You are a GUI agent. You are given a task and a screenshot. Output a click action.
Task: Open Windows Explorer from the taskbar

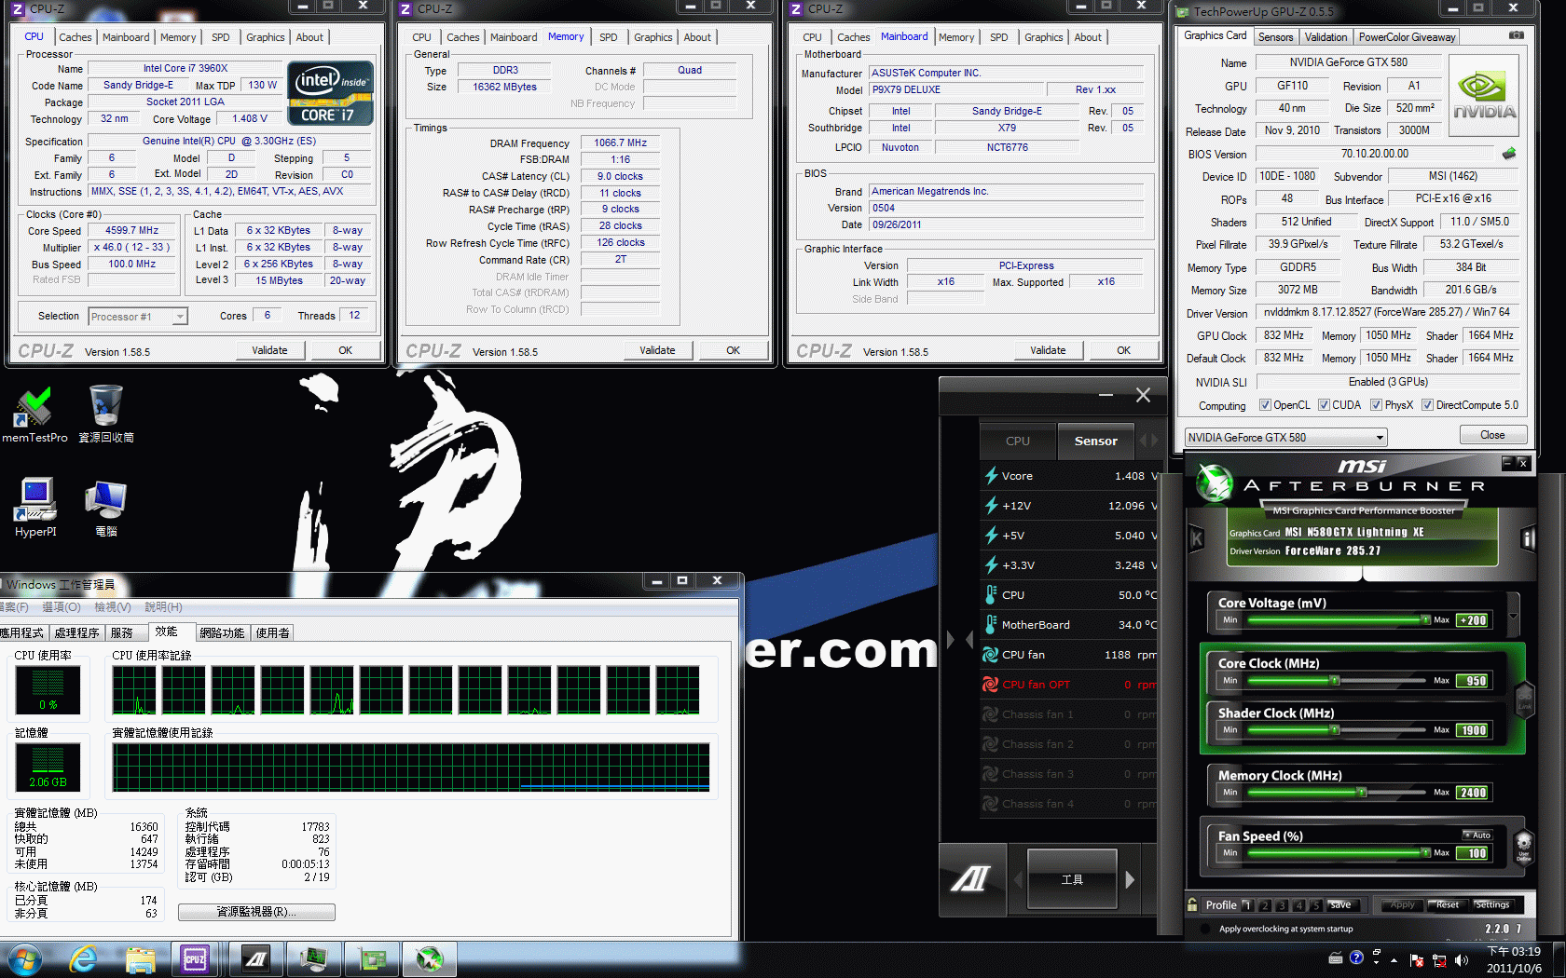pos(140,958)
